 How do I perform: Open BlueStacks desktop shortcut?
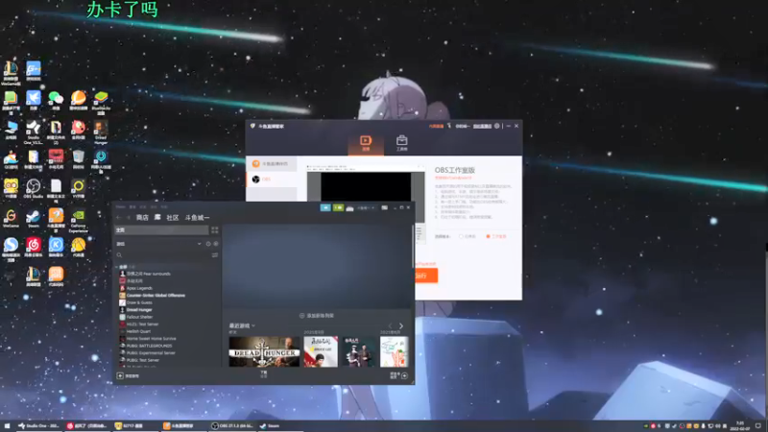click(101, 103)
